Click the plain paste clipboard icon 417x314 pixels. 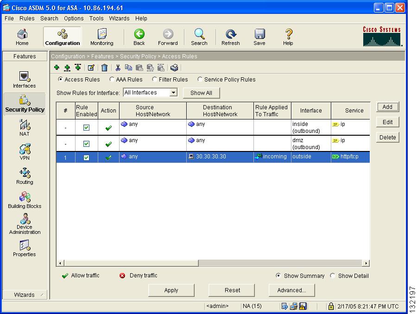click(139, 68)
